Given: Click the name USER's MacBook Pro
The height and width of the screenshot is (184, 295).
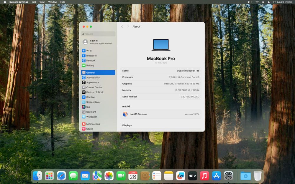Looking at the screenshot, I should pos(188,71).
